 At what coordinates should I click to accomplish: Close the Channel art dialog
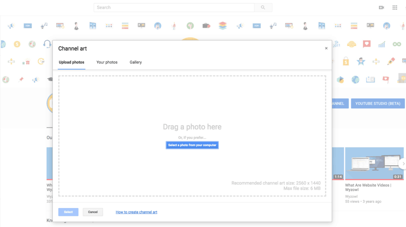tap(326, 48)
